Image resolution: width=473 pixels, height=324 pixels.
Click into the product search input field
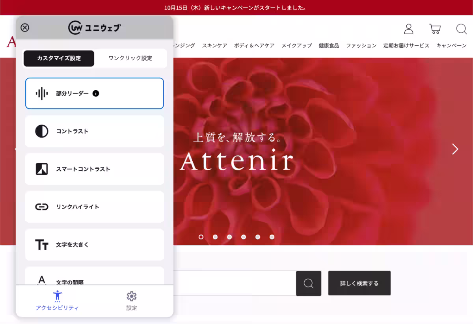pyautogui.click(x=235, y=283)
